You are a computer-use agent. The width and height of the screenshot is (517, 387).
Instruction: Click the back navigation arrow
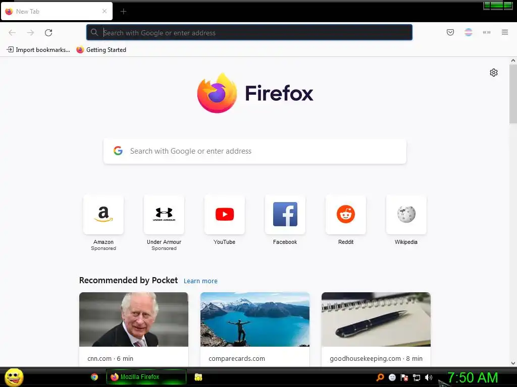[x=12, y=33]
